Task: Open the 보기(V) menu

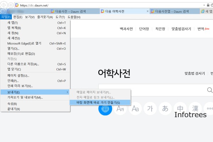Action: pyautogui.click(x=30, y=17)
